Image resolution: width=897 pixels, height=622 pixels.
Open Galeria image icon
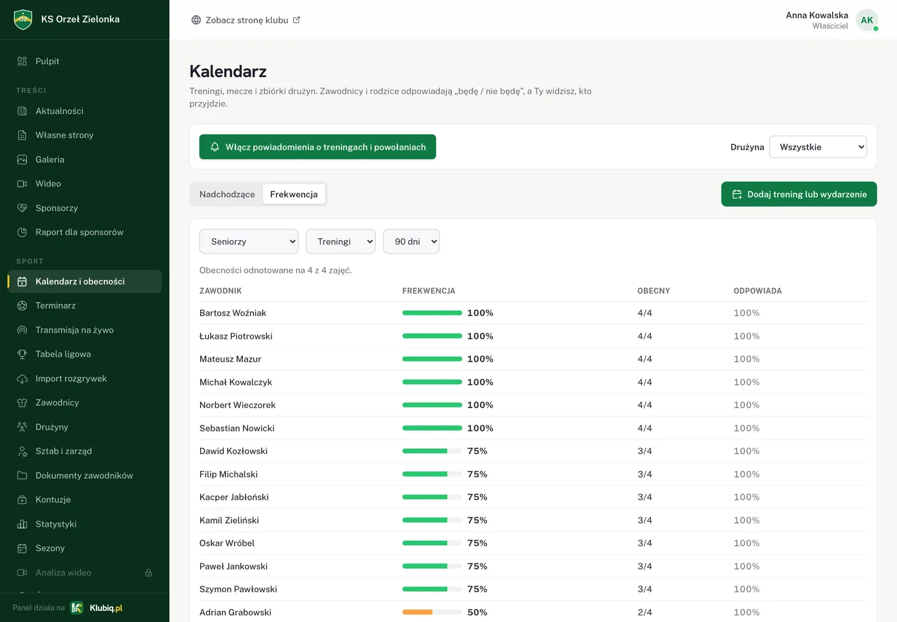click(22, 160)
